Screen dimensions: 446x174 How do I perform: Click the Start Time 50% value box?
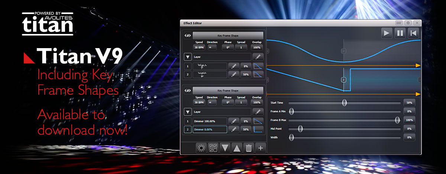pyautogui.click(x=410, y=103)
